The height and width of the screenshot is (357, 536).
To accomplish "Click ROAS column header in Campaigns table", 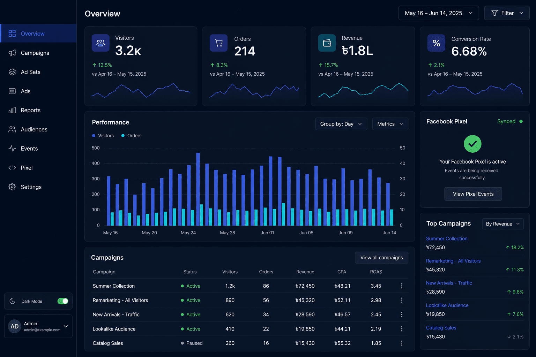I will tap(376, 272).
